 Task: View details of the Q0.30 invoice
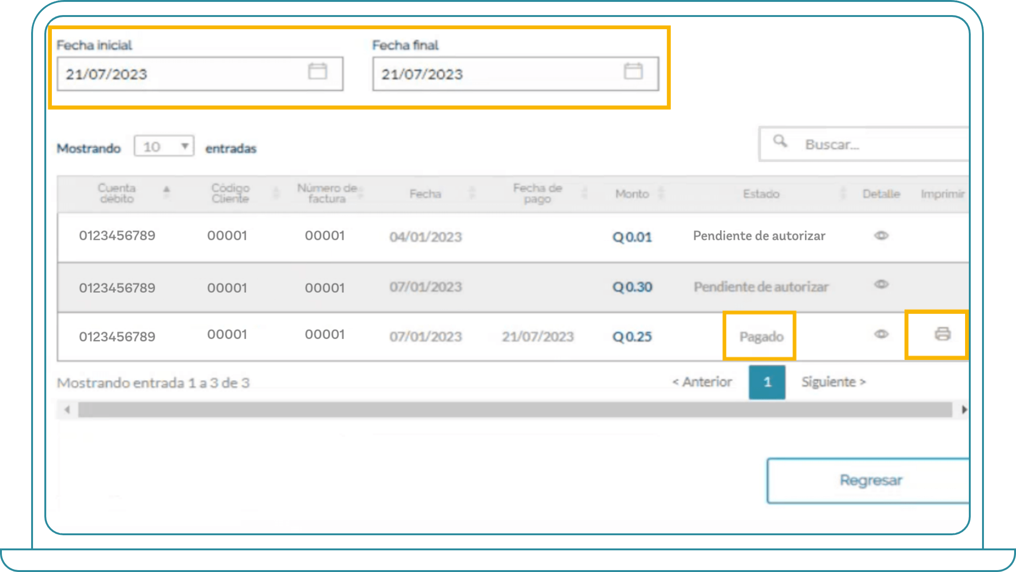[881, 284]
